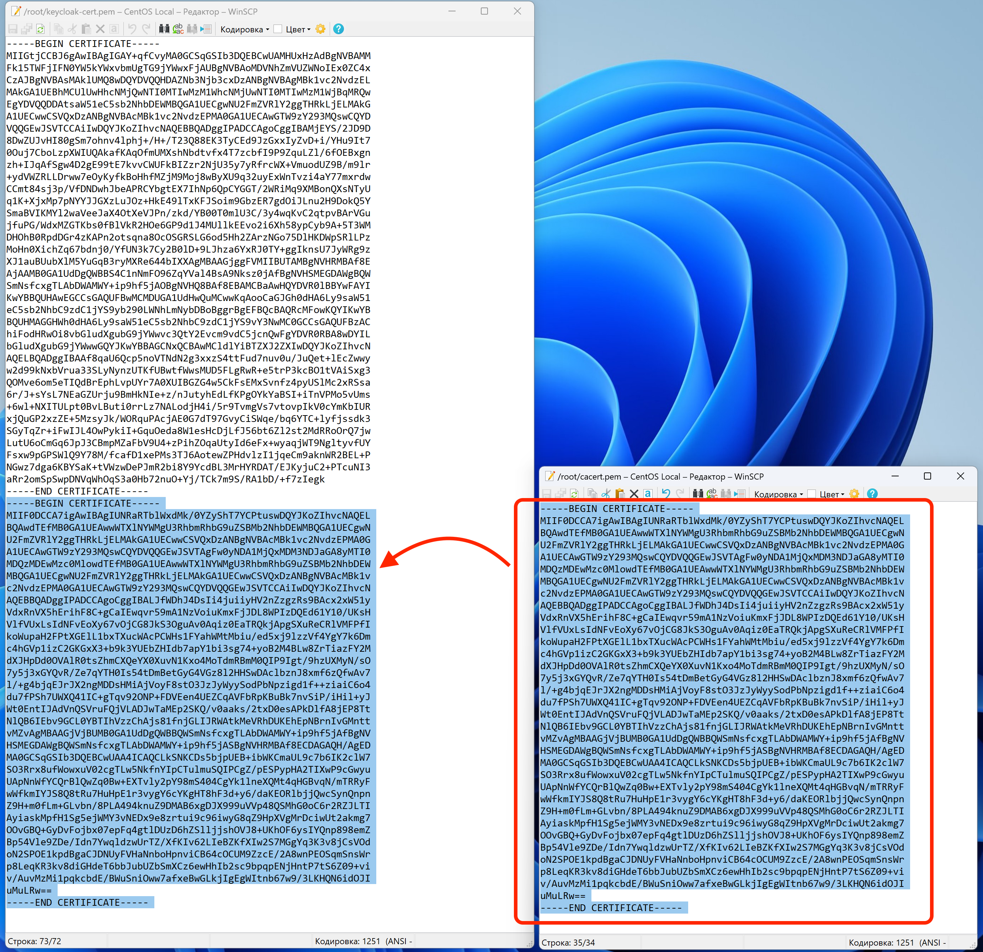
Task: Click Copy icon in keycloak-cert.pem editor
Action: click(x=59, y=29)
